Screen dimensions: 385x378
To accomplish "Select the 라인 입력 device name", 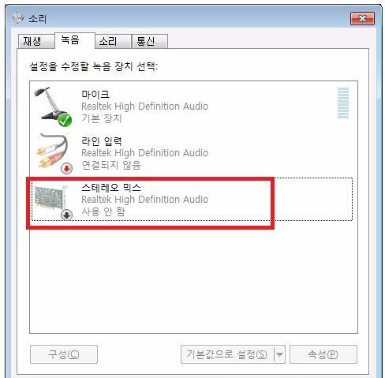I will pyautogui.click(x=102, y=141).
